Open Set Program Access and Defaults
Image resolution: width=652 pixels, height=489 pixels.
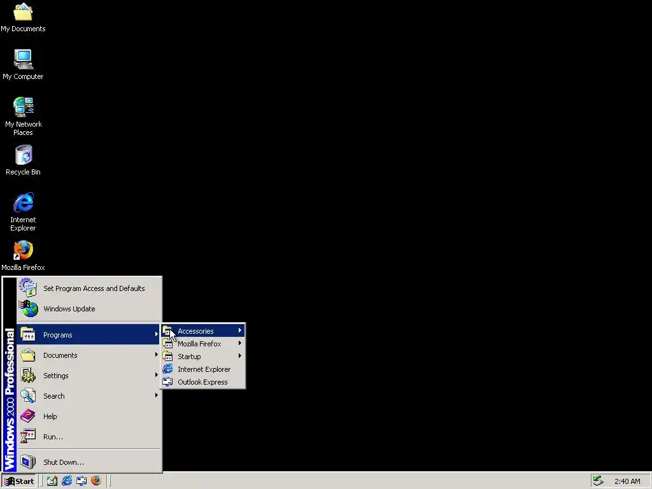(89, 288)
